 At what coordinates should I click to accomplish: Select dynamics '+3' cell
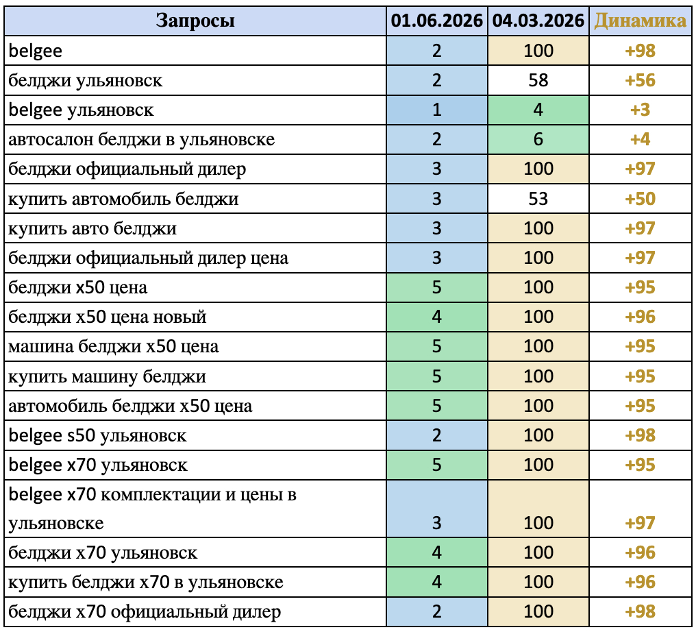(640, 110)
